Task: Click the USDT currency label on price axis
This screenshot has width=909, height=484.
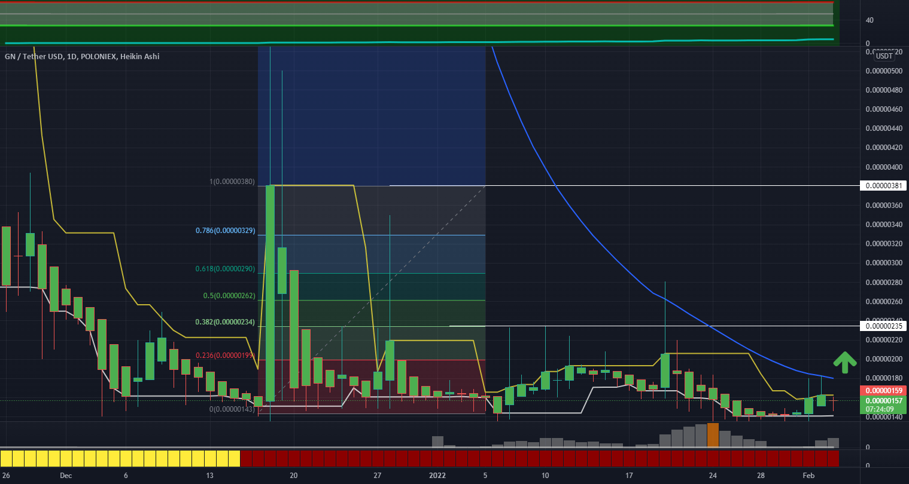Action: coord(884,56)
